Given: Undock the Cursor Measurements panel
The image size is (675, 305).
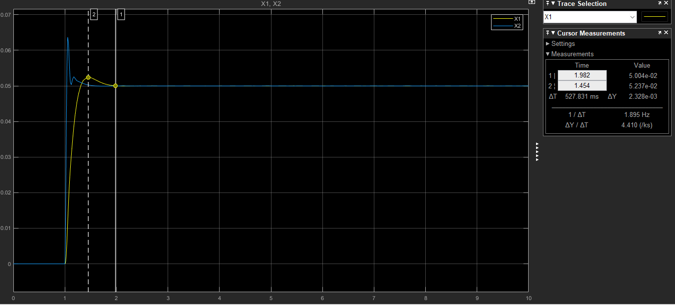Looking at the screenshot, I should (x=660, y=33).
